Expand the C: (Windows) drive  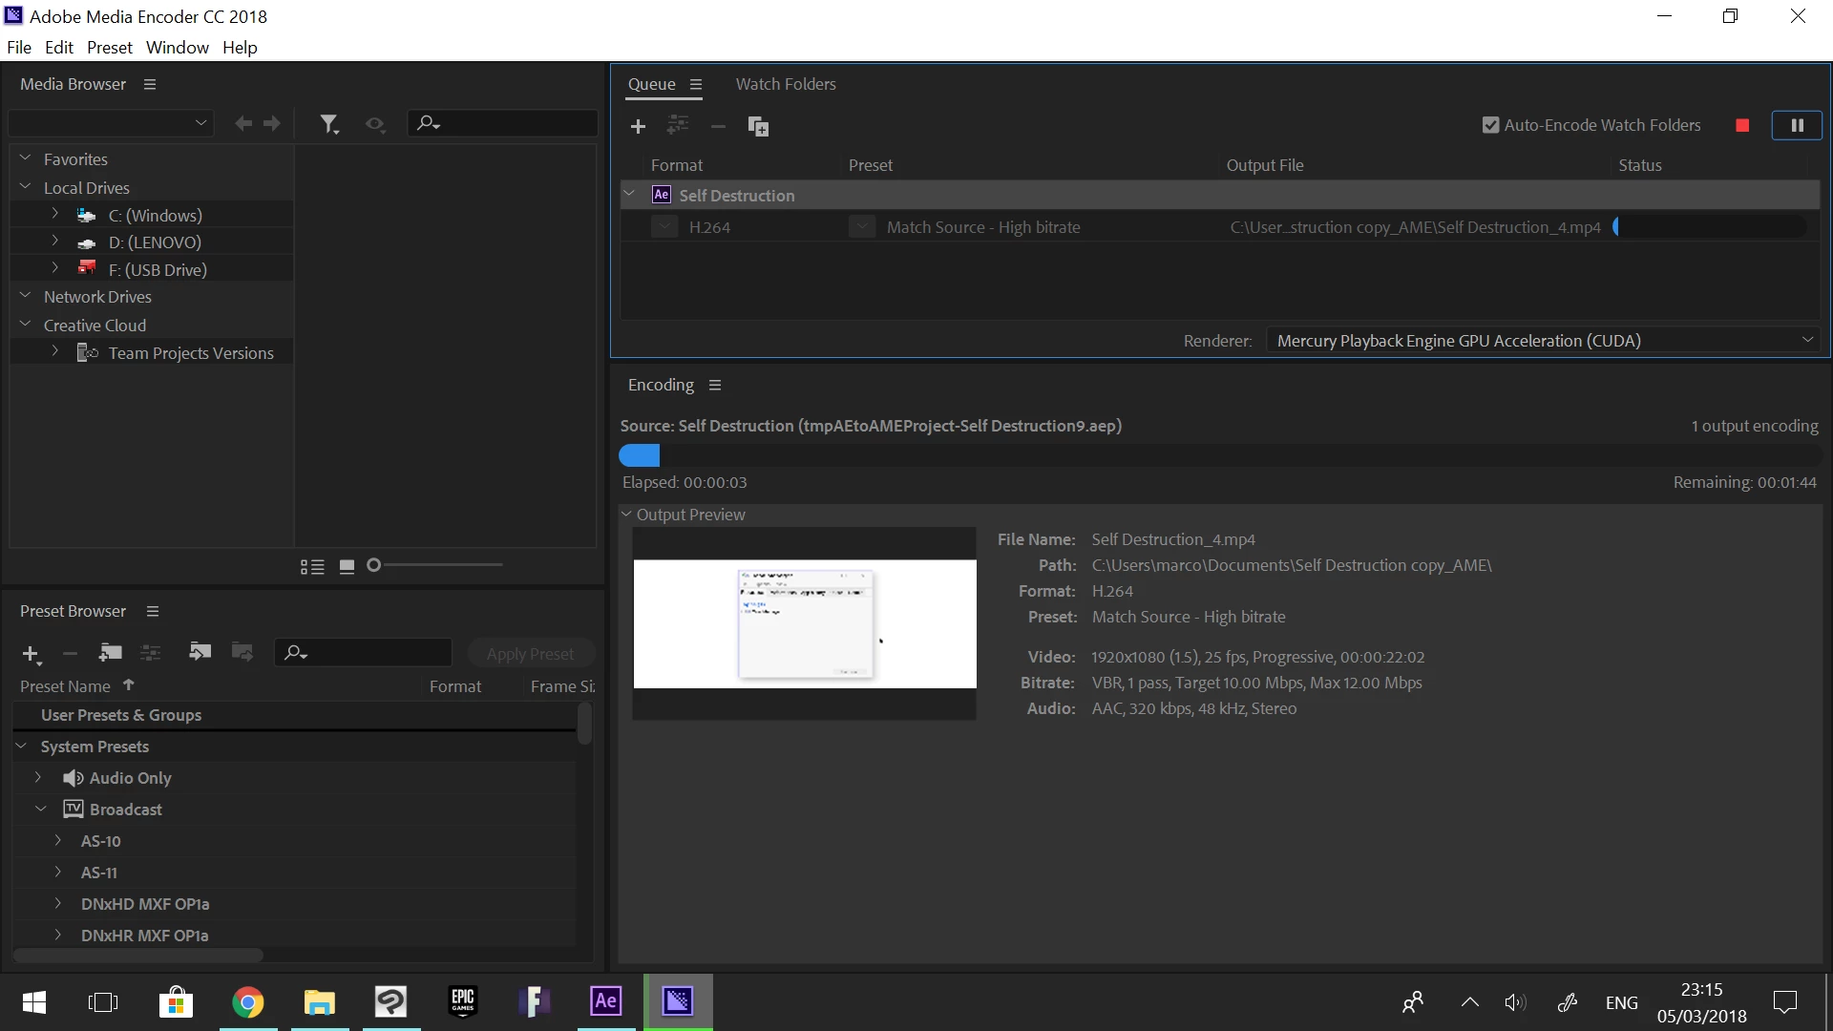(55, 215)
